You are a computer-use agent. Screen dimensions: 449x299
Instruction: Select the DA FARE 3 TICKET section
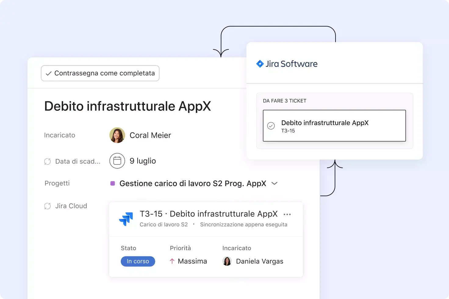[284, 101]
